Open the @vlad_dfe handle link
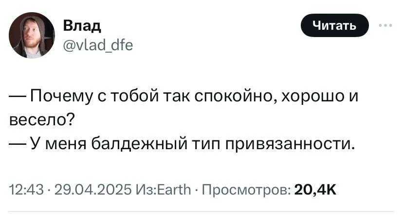Screen dimensions: 403x215 coord(97,45)
